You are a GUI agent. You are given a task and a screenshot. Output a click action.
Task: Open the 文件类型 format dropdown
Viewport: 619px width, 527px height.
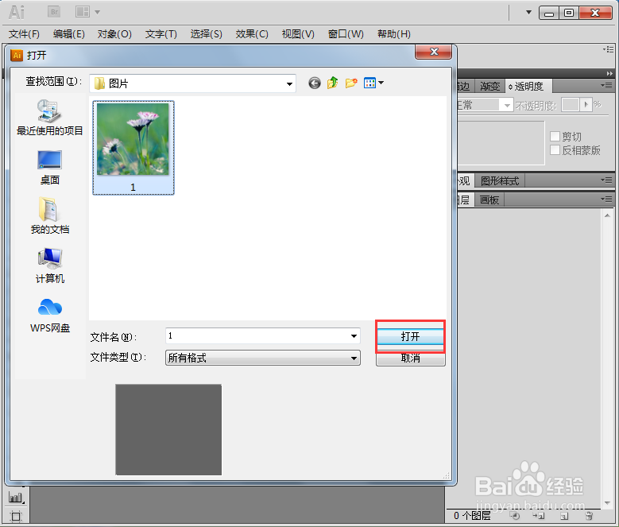(x=354, y=358)
